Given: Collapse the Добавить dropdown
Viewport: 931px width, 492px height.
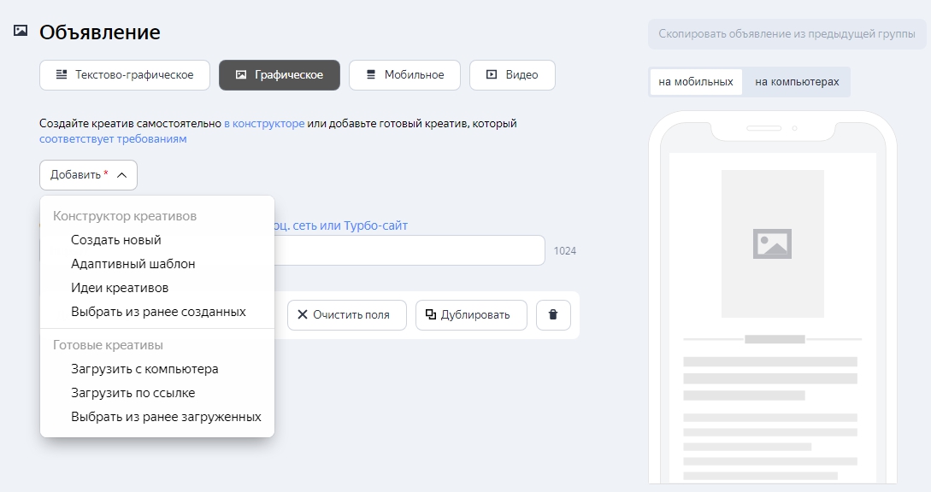Looking at the screenshot, I should pyautogui.click(x=88, y=175).
